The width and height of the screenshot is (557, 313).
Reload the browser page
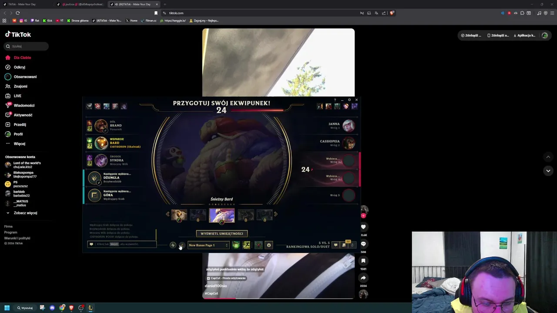tap(17, 13)
